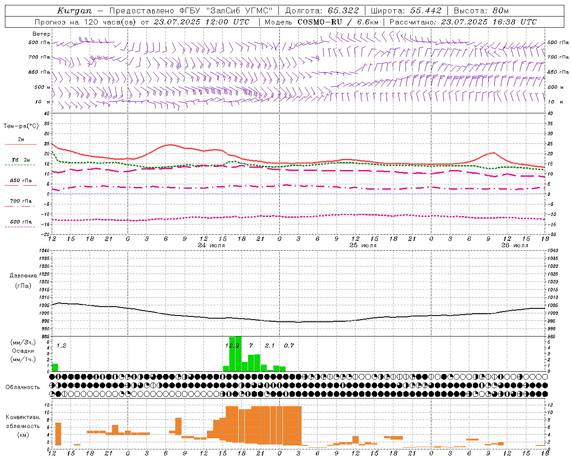Click the 'Осадки' precipitation label
This screenshot has height=457, width=571.
[x=23, y=351]
